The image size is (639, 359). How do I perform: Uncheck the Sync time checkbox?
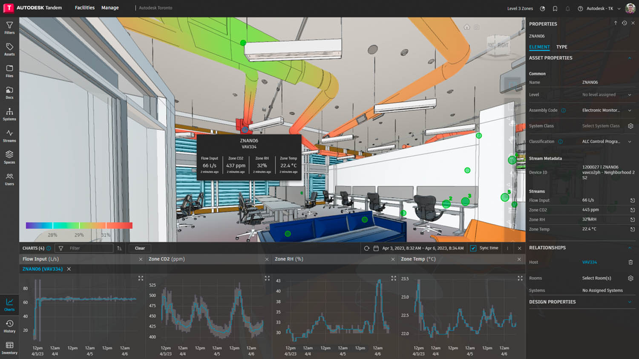473,248
